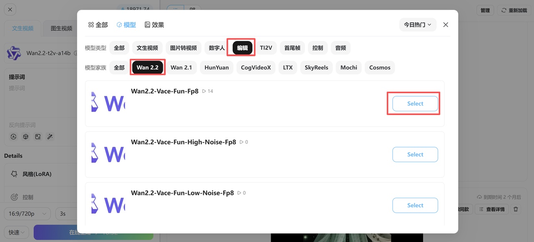Filter model type by 文生视频
The image size is (534, 242).
(147, 48)
